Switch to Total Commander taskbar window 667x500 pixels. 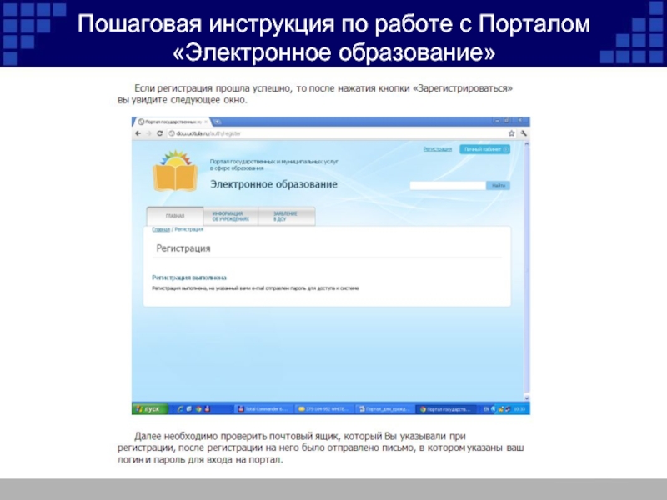263,409
